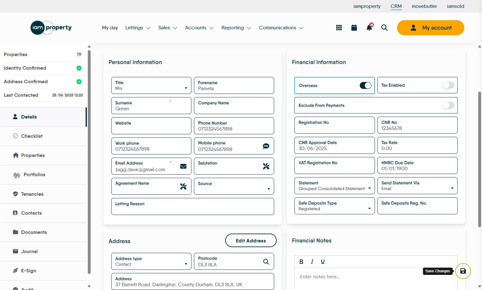Click the envelope icon in Email Address
The width and height of the screenshot is (482, 290).
(x=183, y=166)
